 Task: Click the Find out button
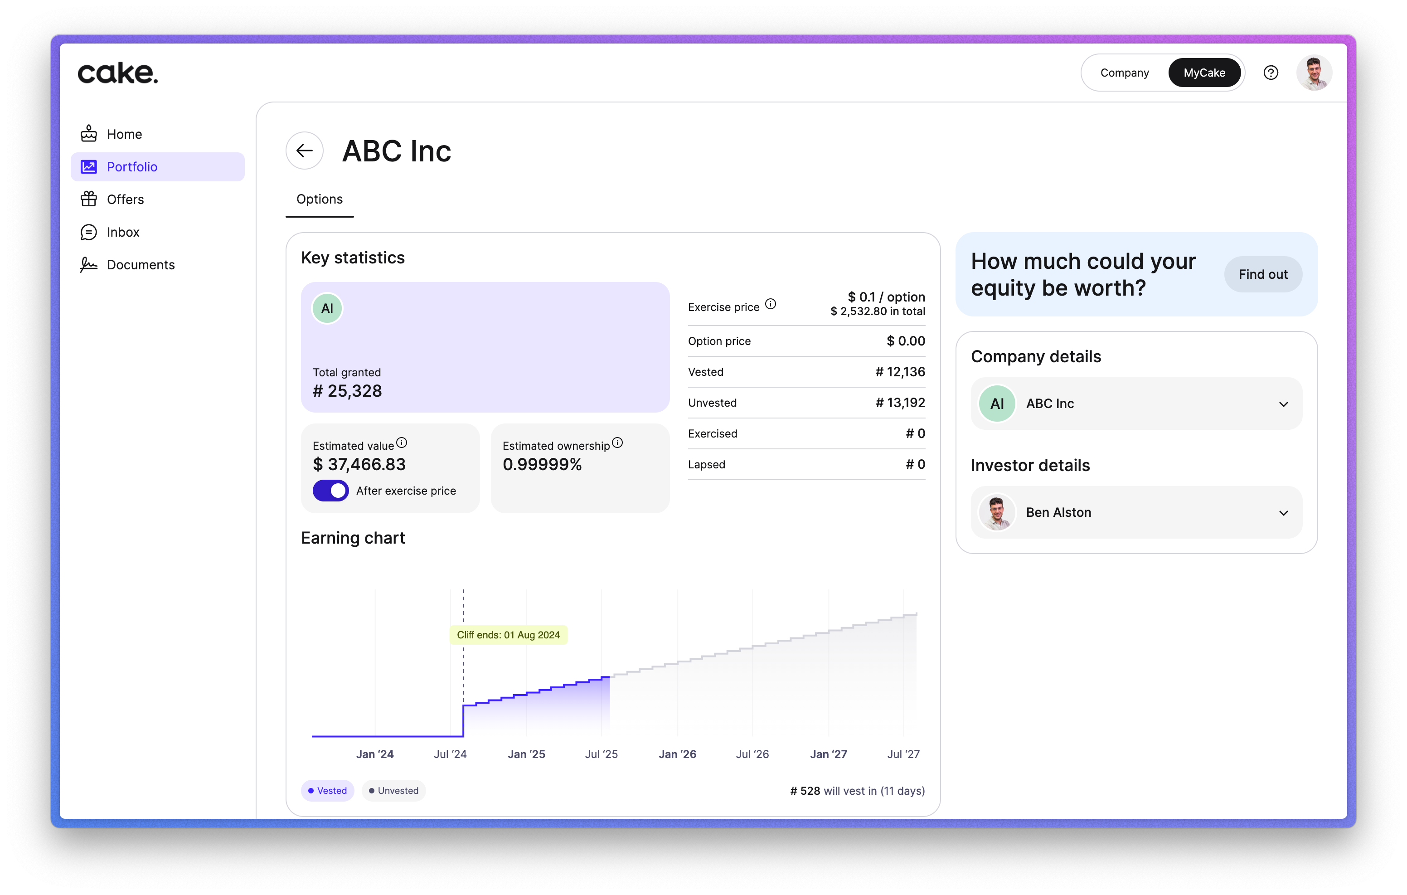click(1263, 274)
